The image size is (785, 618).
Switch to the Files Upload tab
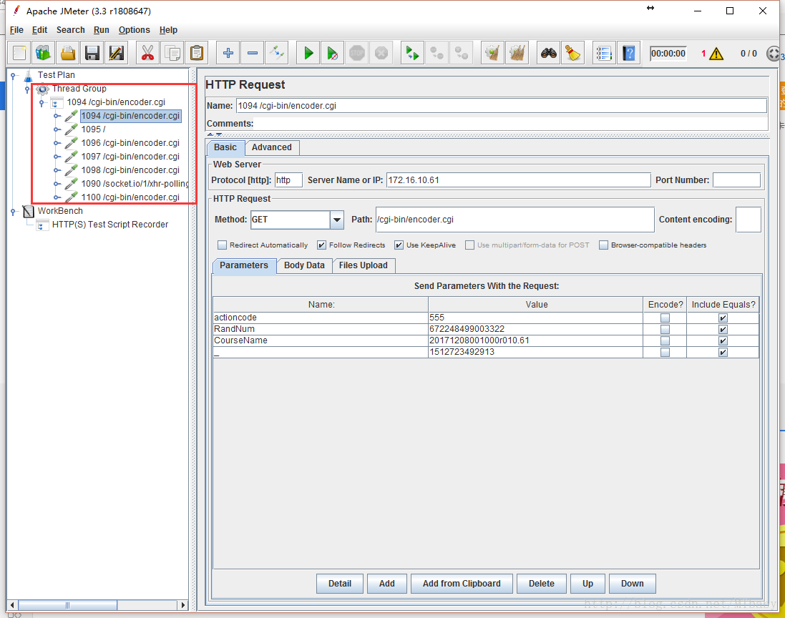(x=364, y=265)
